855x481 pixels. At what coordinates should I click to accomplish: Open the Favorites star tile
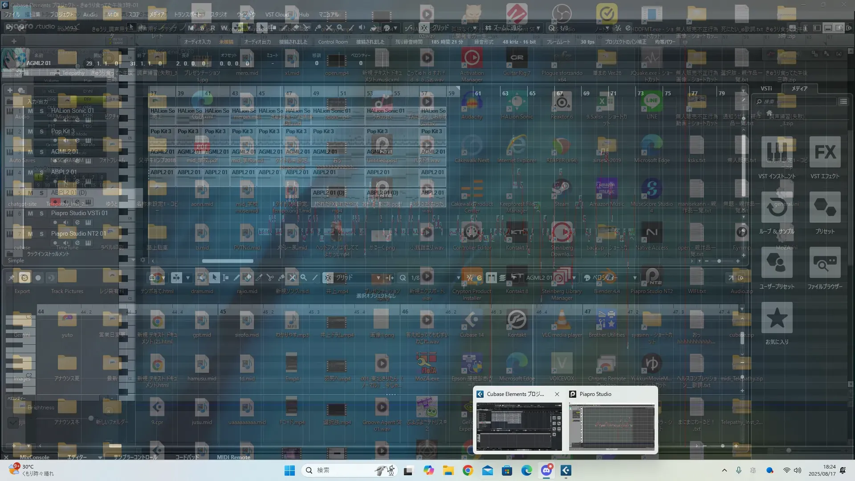point(777,318)
